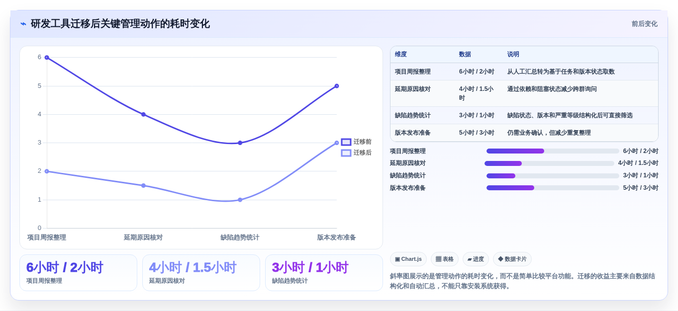Viewport: 678px width, 311px height.
Task: Click 迁移前 data point at 延期原因核对
Action: click(143, 114)
